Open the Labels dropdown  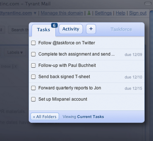pos(15,52)
